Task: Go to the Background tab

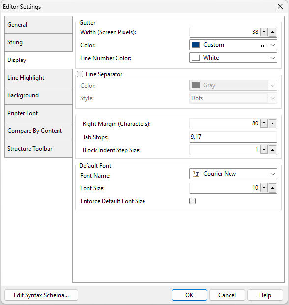Action: tap(38, 95)
